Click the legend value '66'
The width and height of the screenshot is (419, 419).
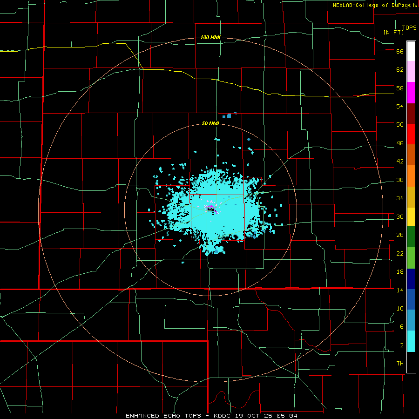coord(400,51)
